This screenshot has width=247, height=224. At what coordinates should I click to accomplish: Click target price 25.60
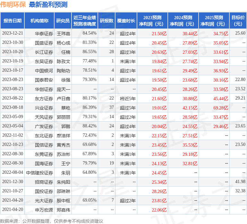click(240, 33)
